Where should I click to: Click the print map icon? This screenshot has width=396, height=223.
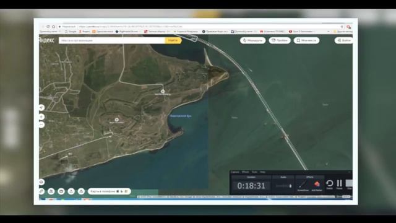[x=81, y=191]
